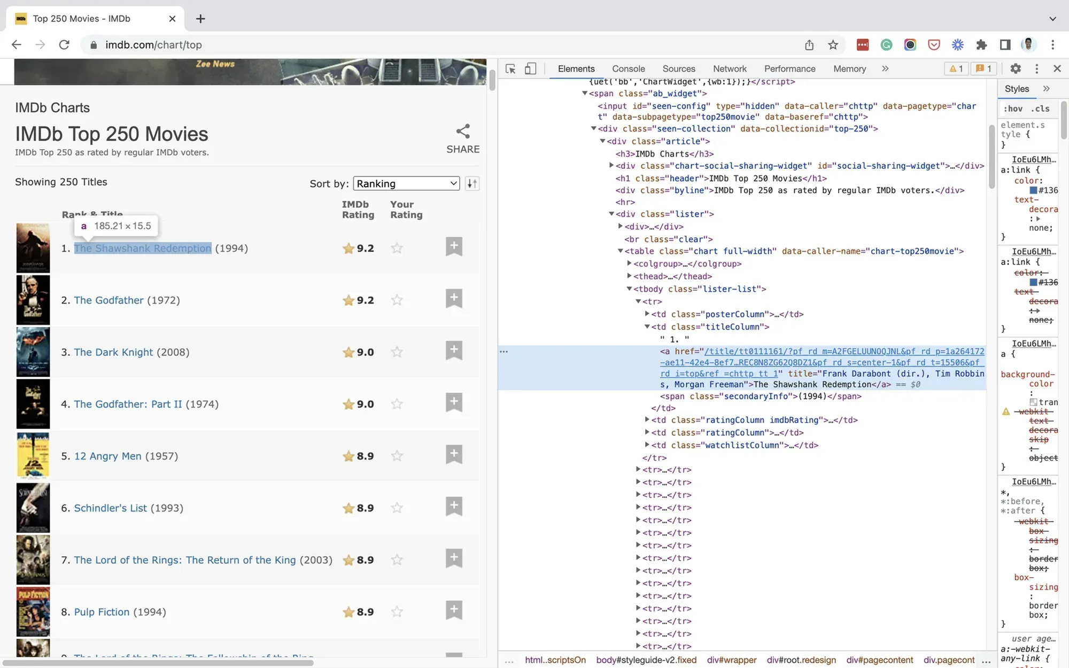Viewport: 1069px width, 668px height.
Task: Rate The Dark Knight with star
Action: [397, 352]
